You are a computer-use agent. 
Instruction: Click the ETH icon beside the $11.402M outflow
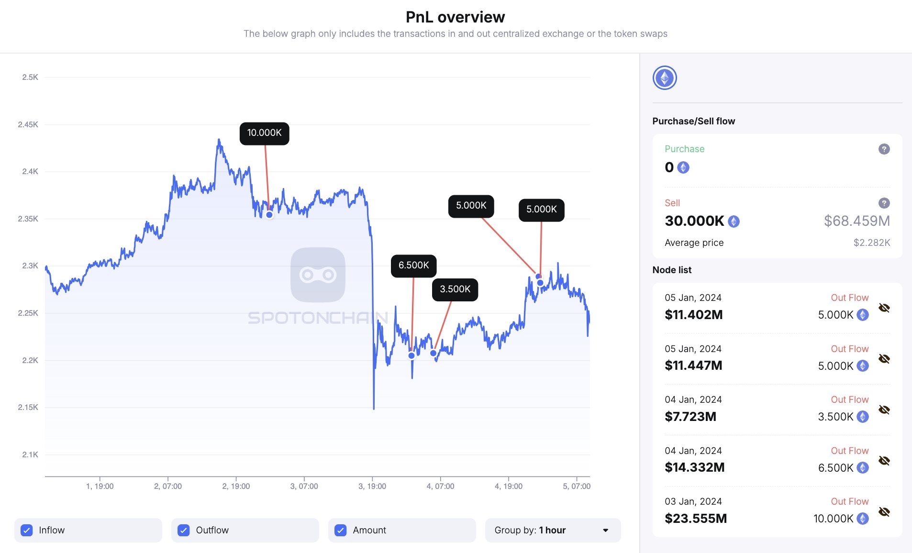(862, 315)
